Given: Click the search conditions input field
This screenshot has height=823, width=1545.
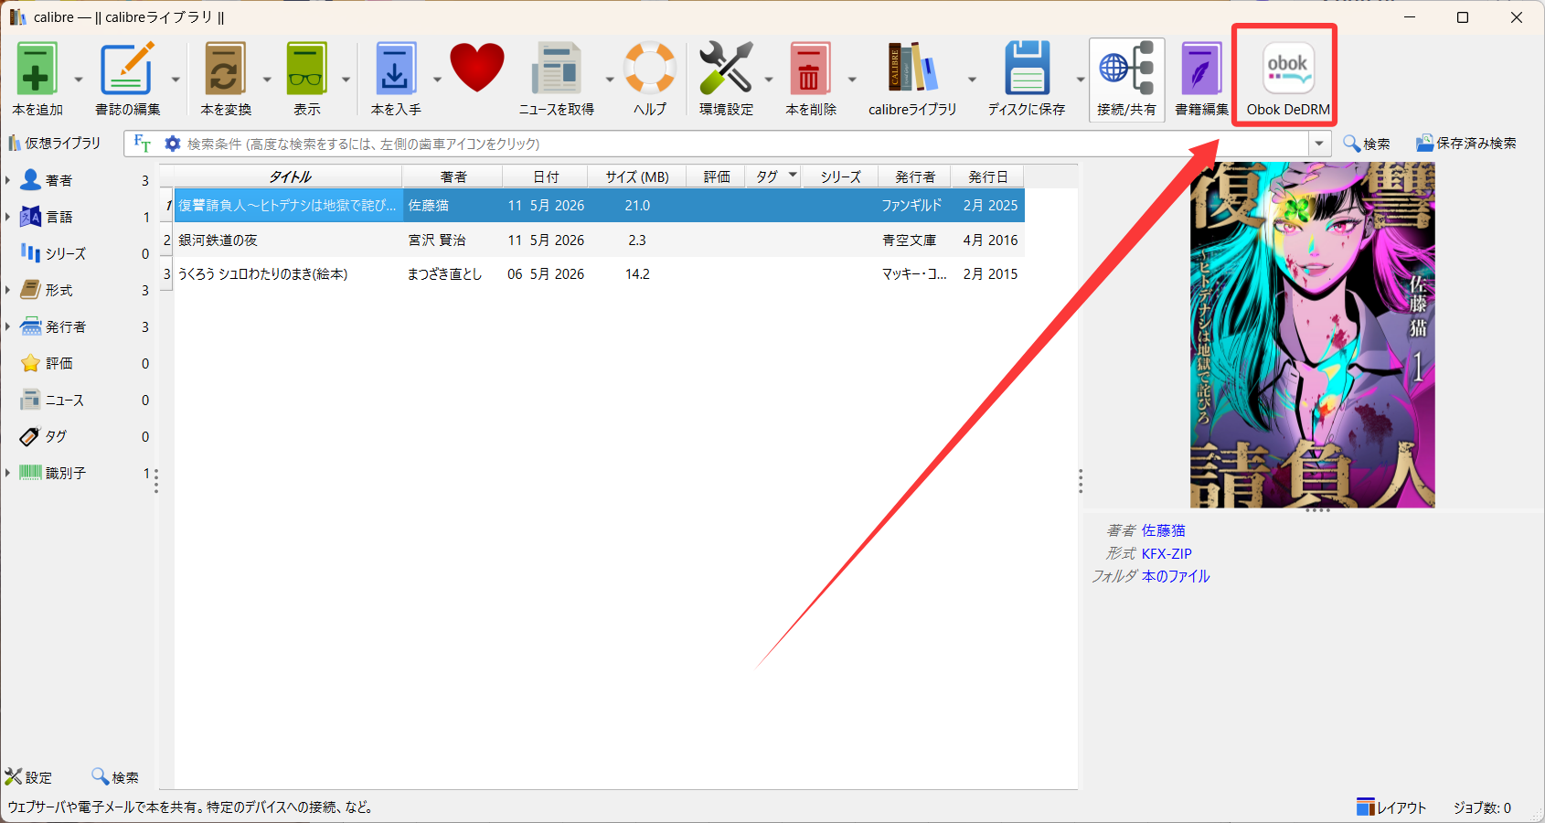Looking at the screenshot, I should [x=745, y=144].
